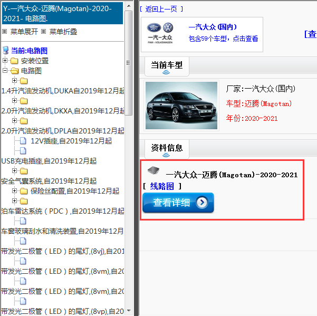
Task: Open 带发光二极管（LED）的尾灯,(8vp) entry
Action: (x=62, y=311)
